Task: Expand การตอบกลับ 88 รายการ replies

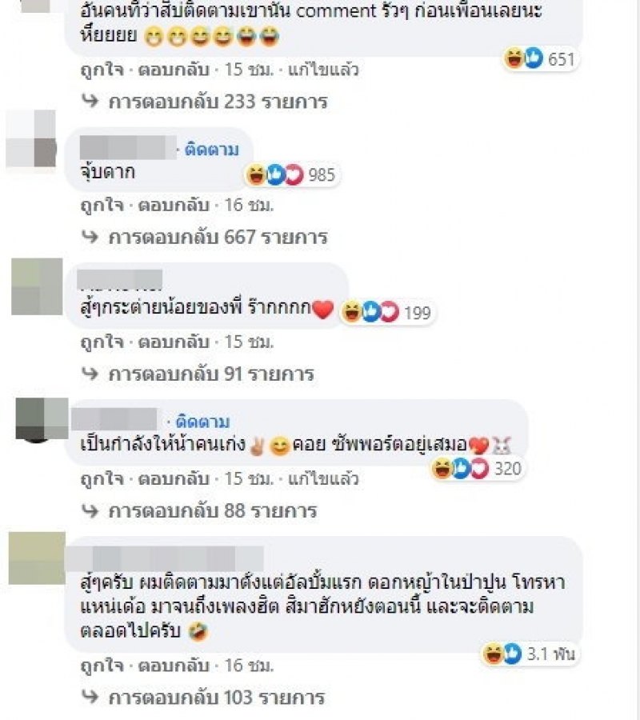Action: 213,510
